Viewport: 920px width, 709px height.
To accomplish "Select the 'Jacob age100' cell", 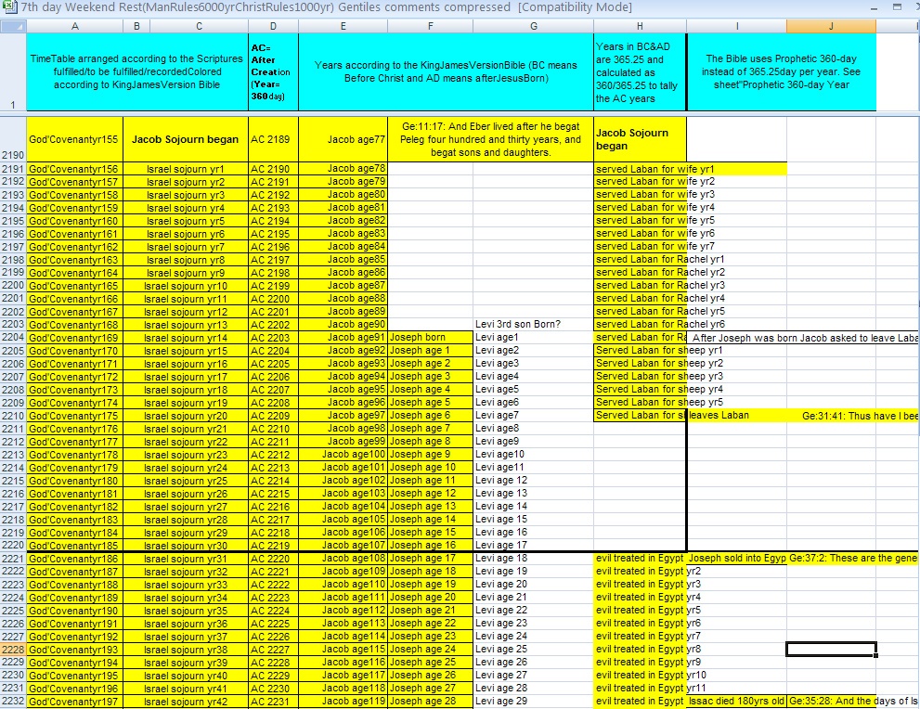I will [x=343, y=454].
